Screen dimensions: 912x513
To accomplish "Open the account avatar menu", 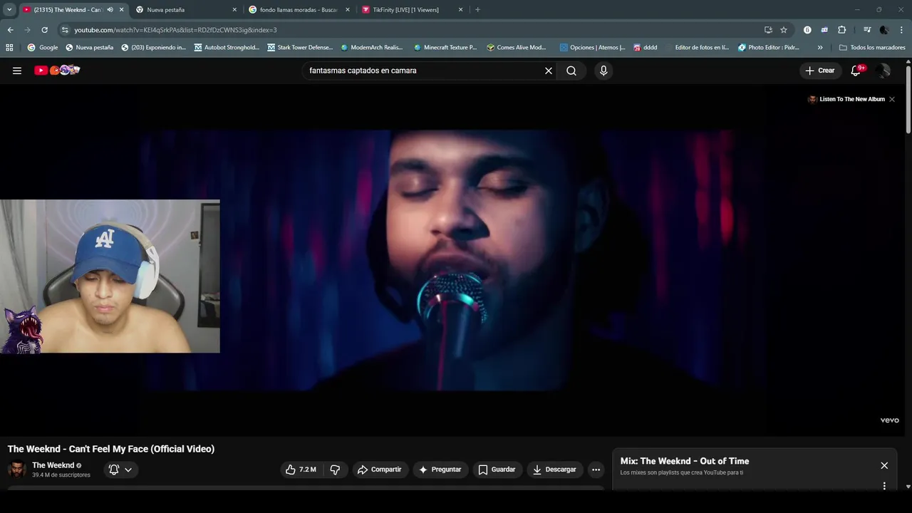I will coord(883,71).
